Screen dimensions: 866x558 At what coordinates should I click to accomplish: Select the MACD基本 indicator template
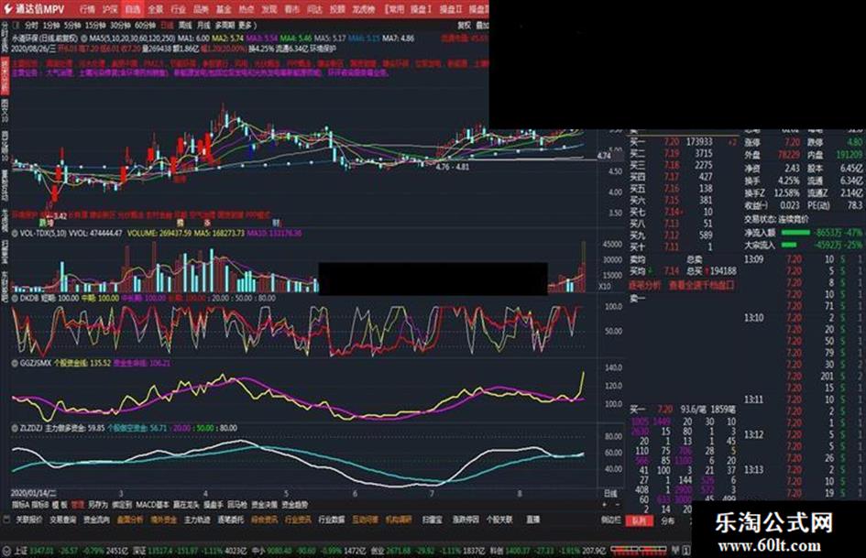tap(152, 505)
